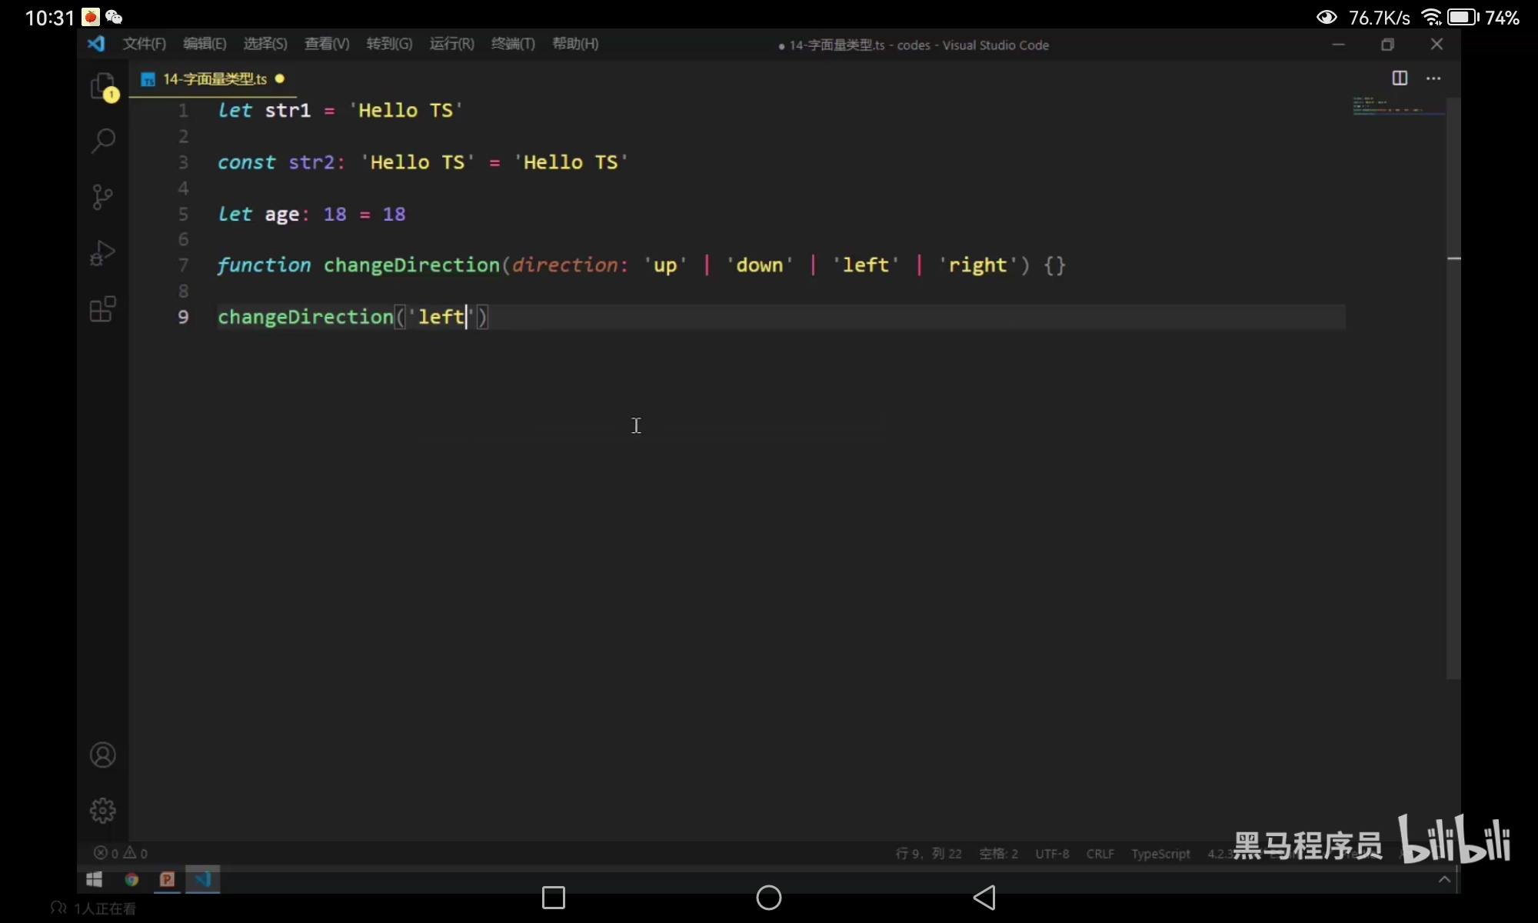Open the Manage gear icon
This screenshot has height=923, width=1538.
point(103,811)
